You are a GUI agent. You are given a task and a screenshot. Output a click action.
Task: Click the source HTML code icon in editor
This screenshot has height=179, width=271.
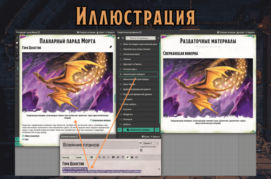click(137, 157)
